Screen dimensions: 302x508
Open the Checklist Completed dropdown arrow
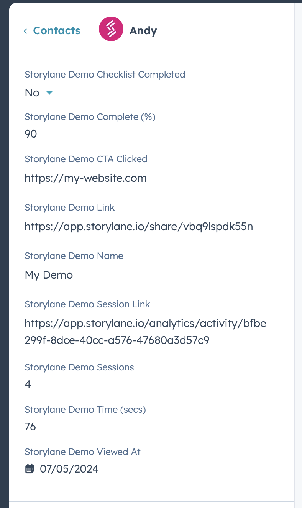49,93
